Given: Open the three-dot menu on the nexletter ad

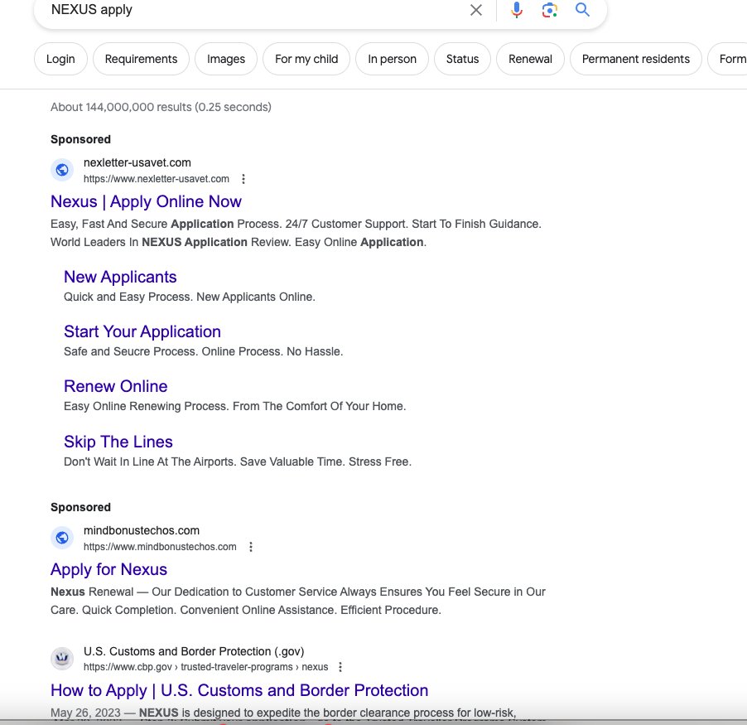Looking at the screenshot, I should point(243,178).
